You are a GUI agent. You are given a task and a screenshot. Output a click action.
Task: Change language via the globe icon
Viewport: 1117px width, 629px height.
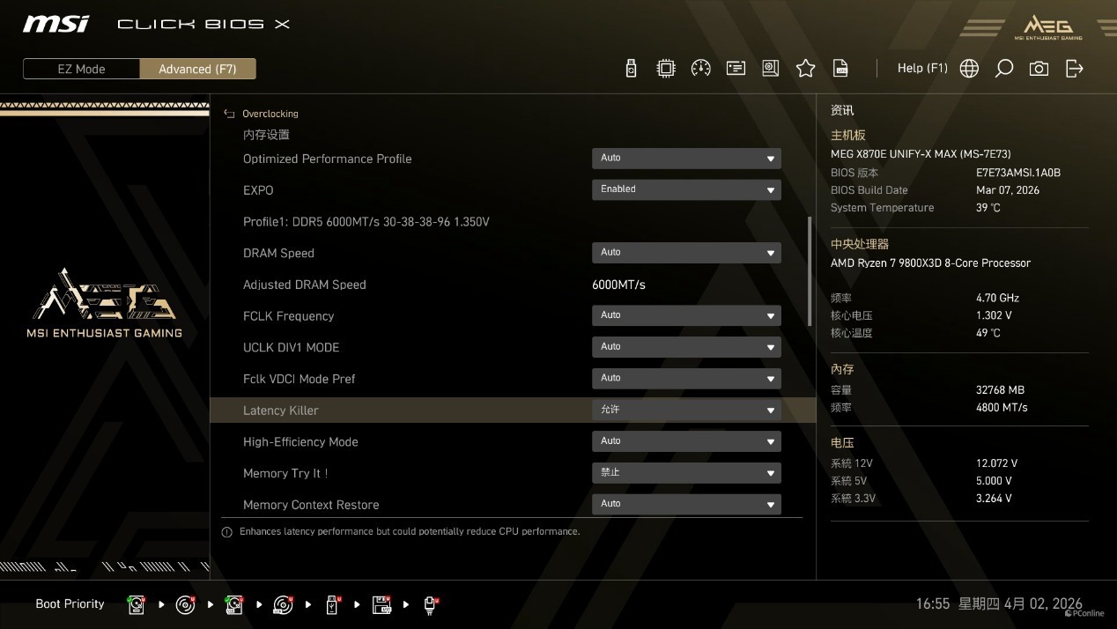click(x=969, y=68)
